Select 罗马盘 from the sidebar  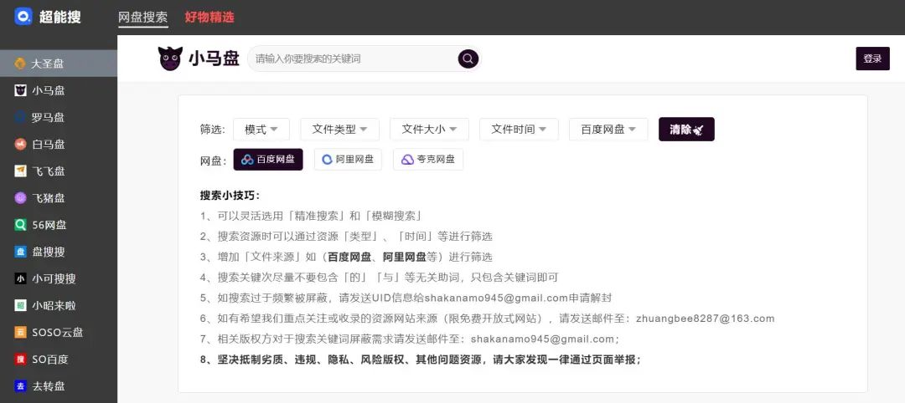[48, 117]
